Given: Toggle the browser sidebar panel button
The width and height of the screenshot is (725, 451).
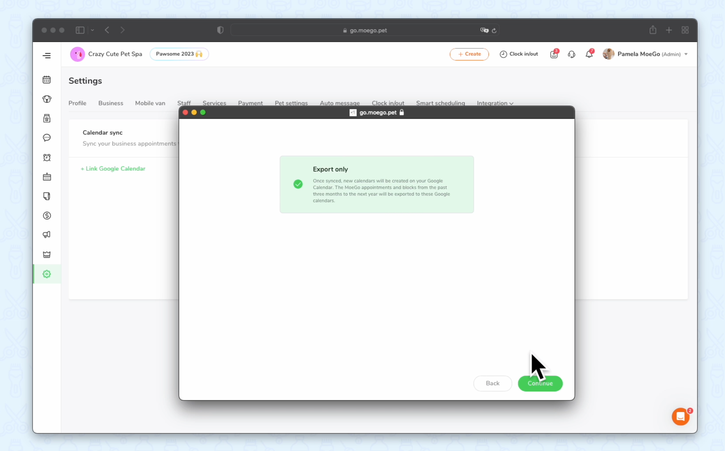Looking at the screenshot, I should pyautogui.click(x=80, y=30).
